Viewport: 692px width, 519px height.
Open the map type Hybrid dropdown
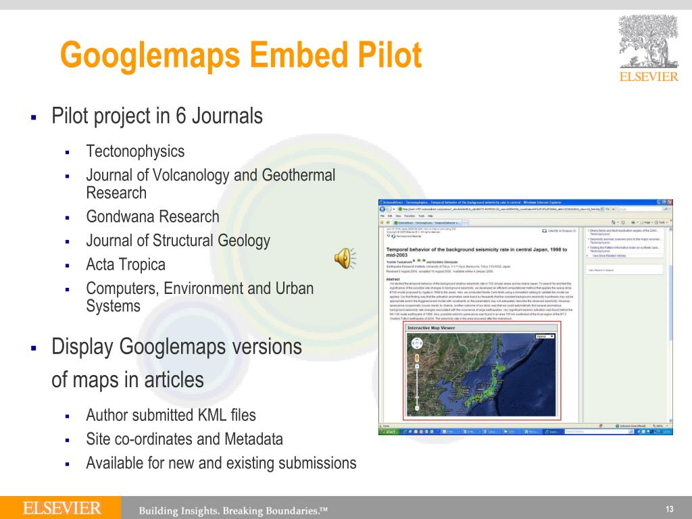tap(545, 337)
